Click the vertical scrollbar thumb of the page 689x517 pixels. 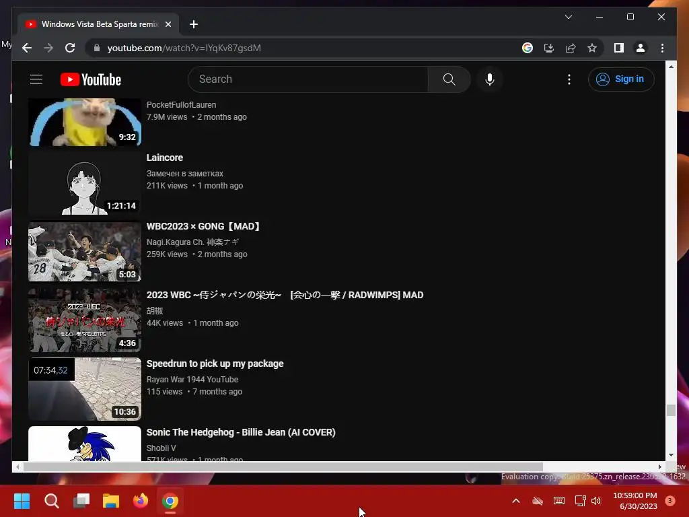point(671,410)
